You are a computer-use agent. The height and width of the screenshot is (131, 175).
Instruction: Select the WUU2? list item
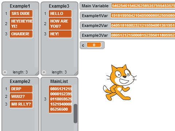tap(21, 96)
